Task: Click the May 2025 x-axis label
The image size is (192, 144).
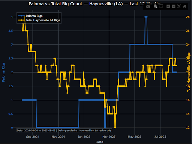Action: [135, 137]
